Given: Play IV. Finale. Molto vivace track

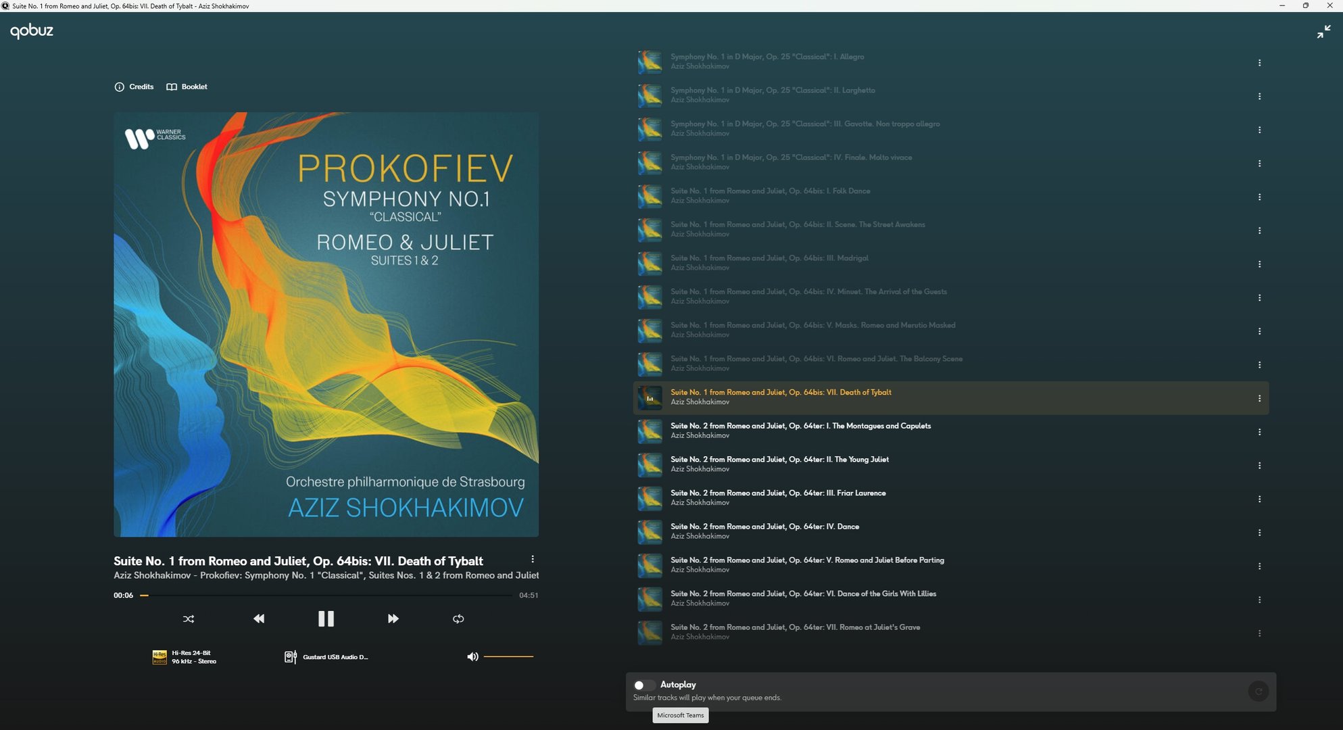Looking at the screenshot, I should point(951,162).
